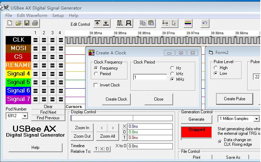This screenshot has width=261, height=162.
Task: Expand the 1 Million Samples dropdown
Action: click(x=256, y=119)
